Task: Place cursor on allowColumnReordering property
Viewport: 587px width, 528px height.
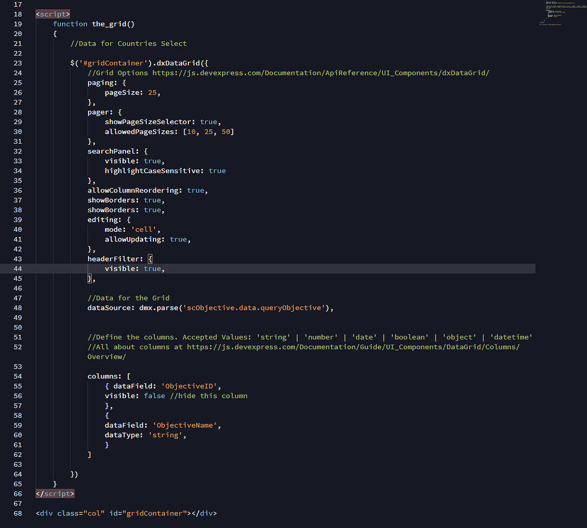Action: (x=135, y=190)
